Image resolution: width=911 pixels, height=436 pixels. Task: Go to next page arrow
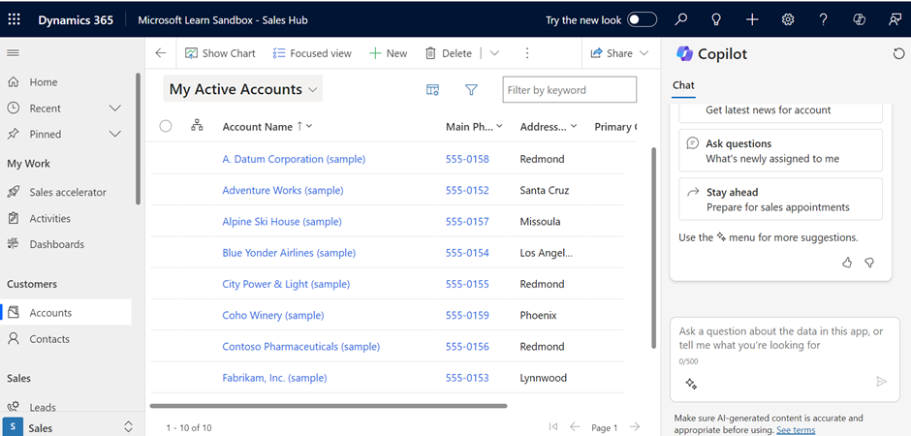click(635, 426)
